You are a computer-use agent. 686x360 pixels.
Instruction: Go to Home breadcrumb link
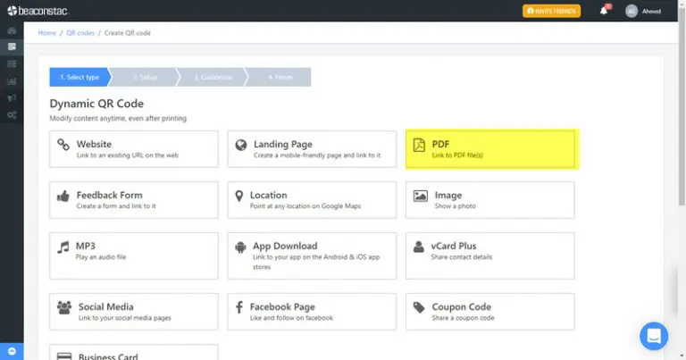click(x=46, y=33)
